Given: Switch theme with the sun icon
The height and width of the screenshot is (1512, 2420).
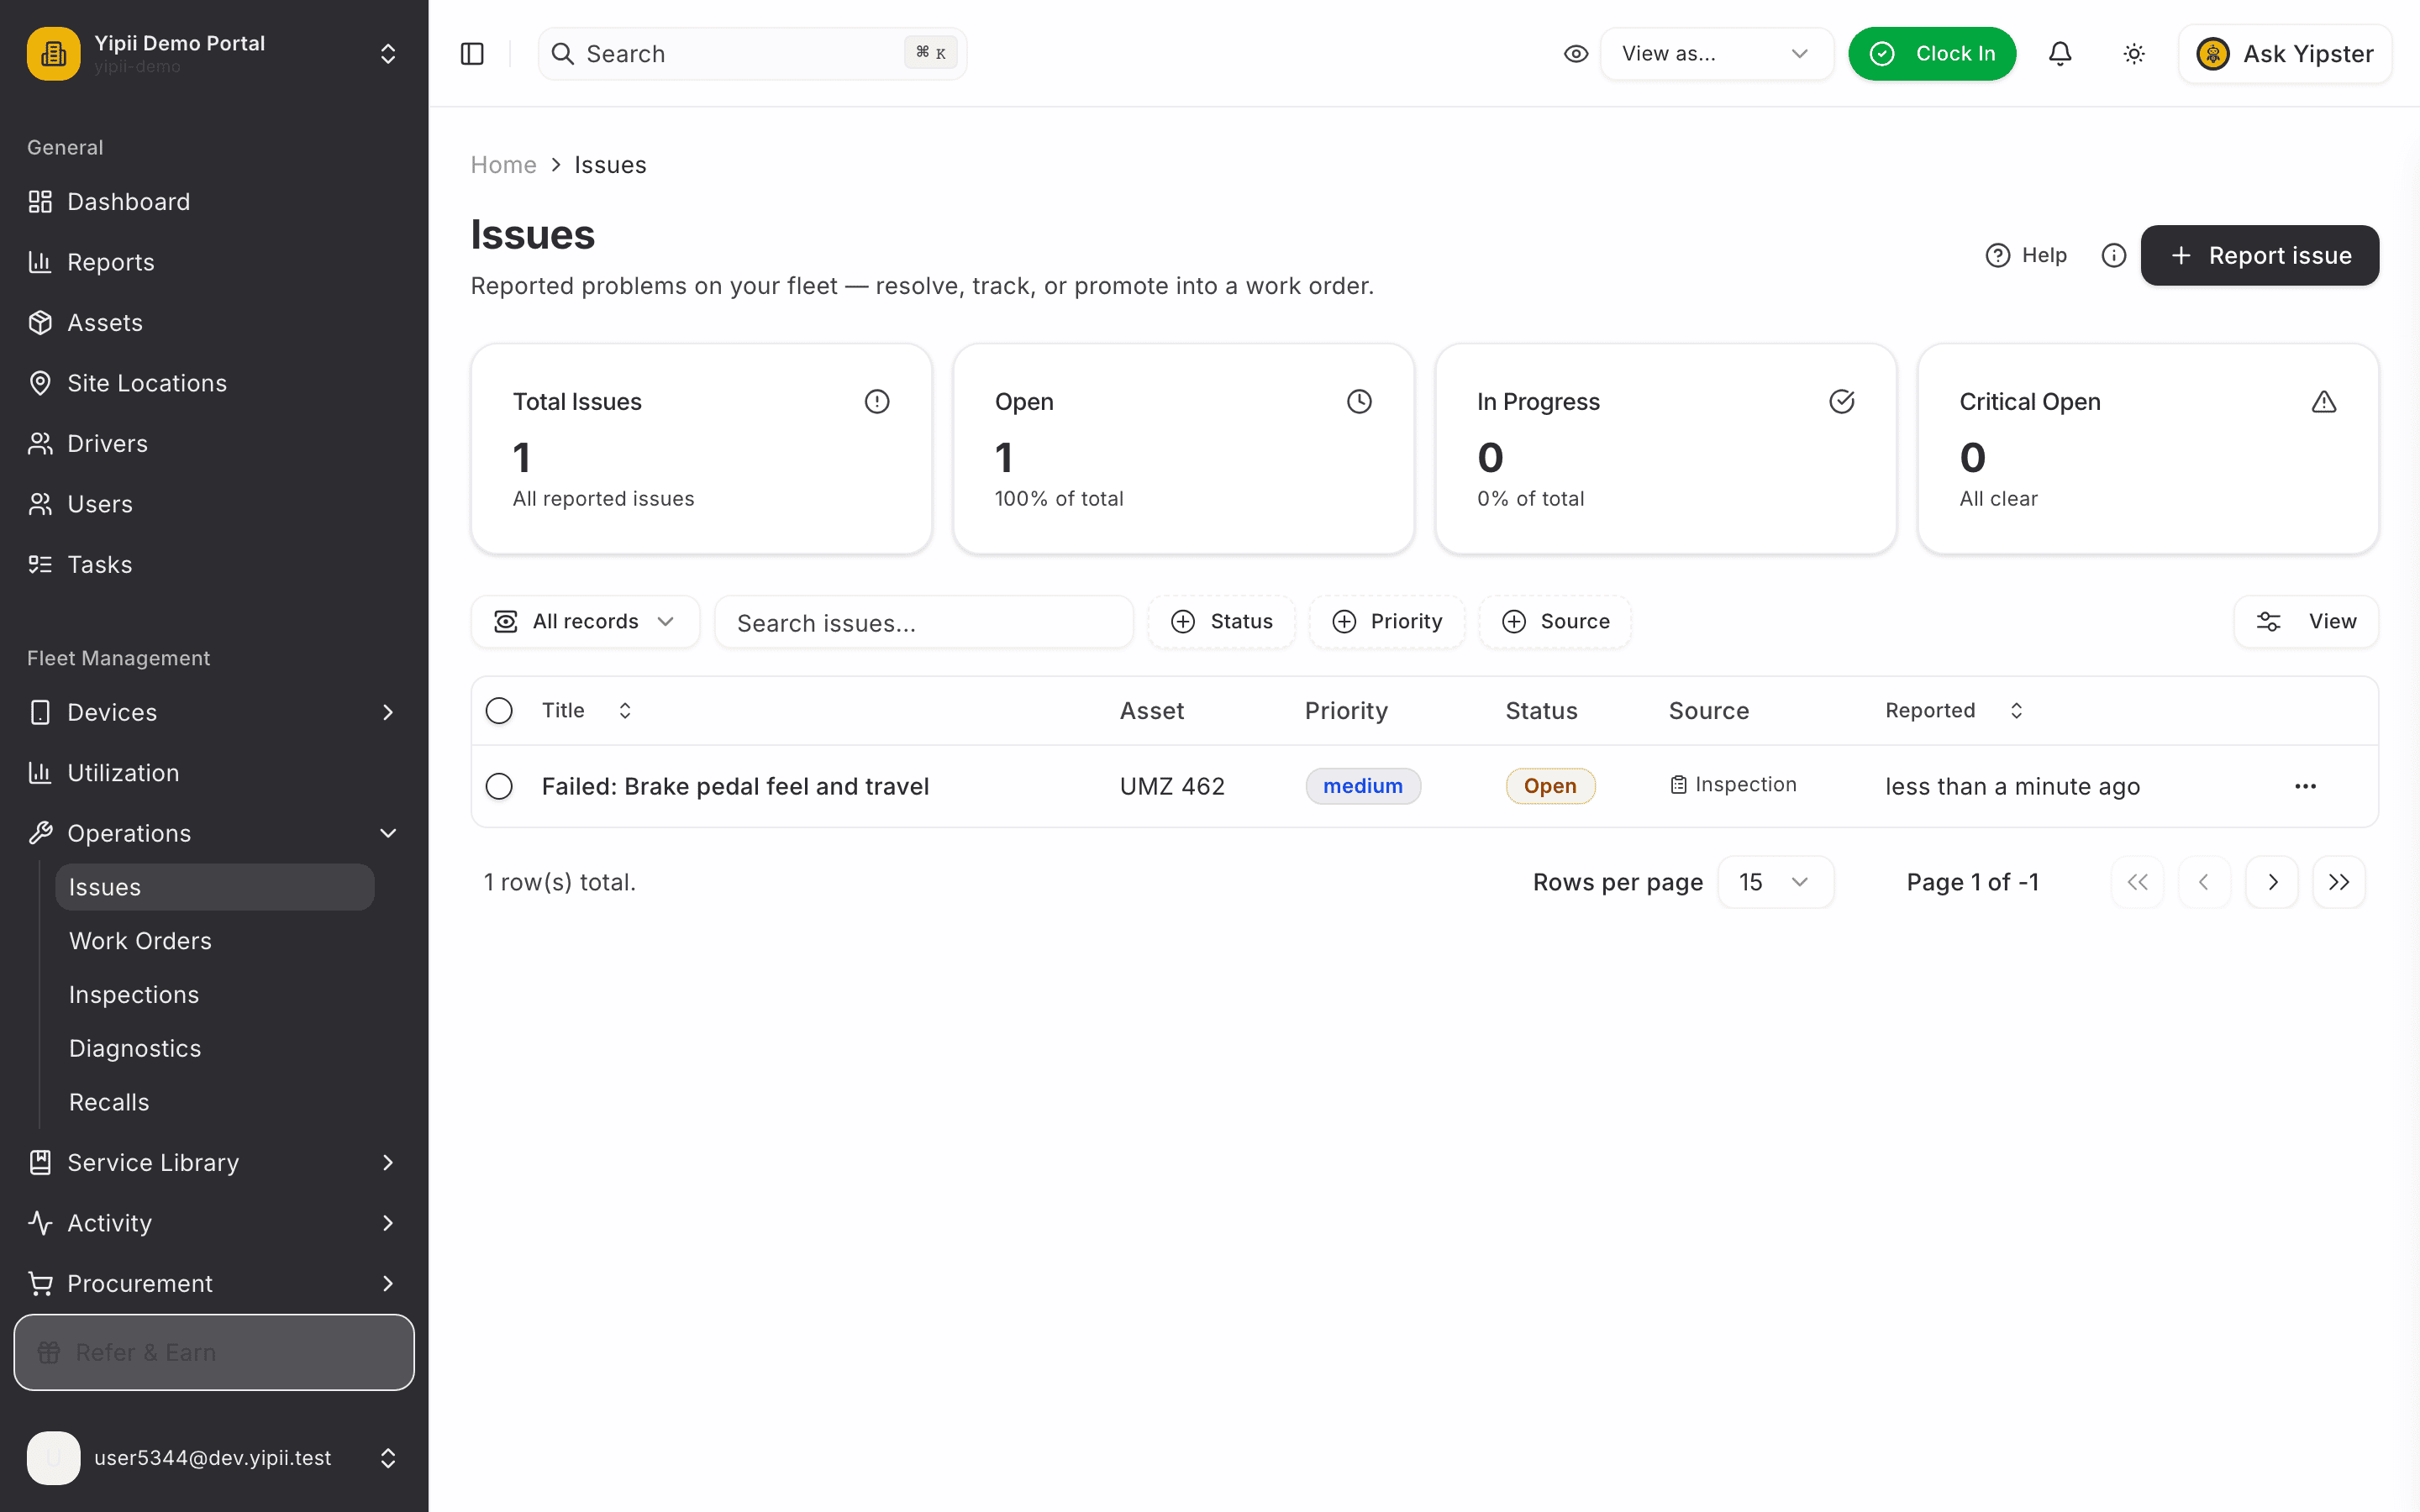Looking at the screenshot, I should tap(2134, 54).
